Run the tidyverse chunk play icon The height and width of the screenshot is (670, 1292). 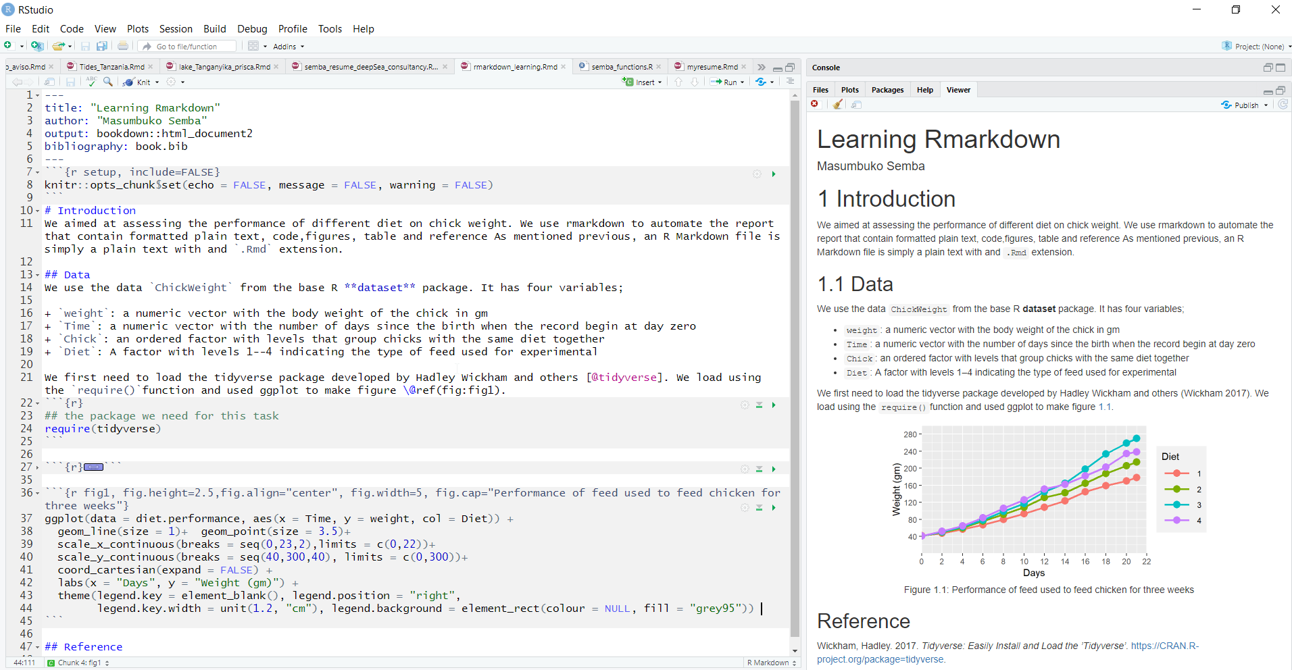[774, 405]
